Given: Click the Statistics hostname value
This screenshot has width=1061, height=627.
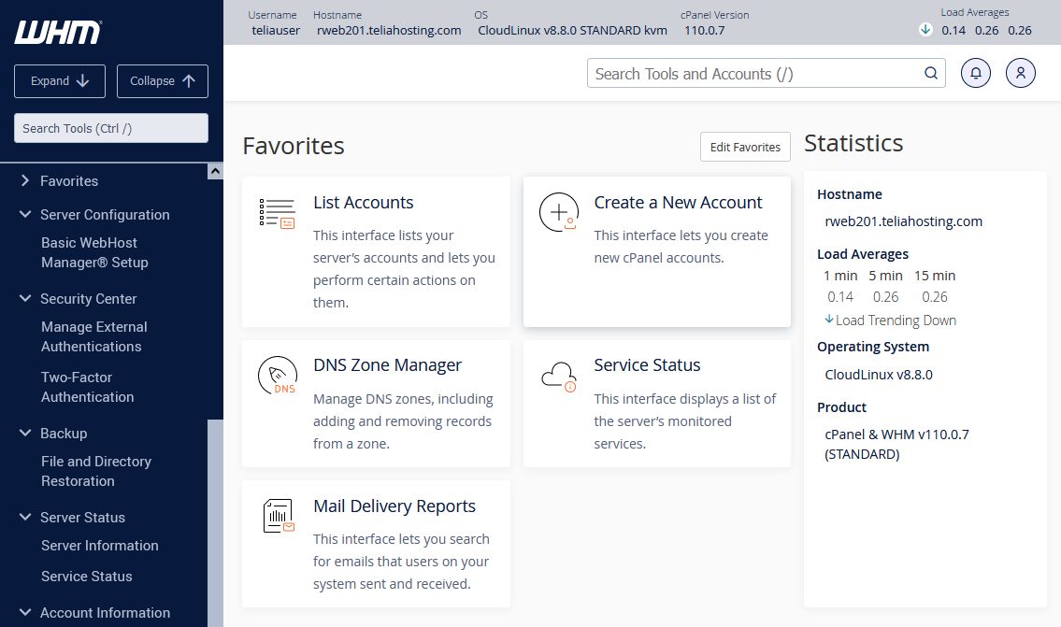Looking at the screenshot, I should click(903, 221).
